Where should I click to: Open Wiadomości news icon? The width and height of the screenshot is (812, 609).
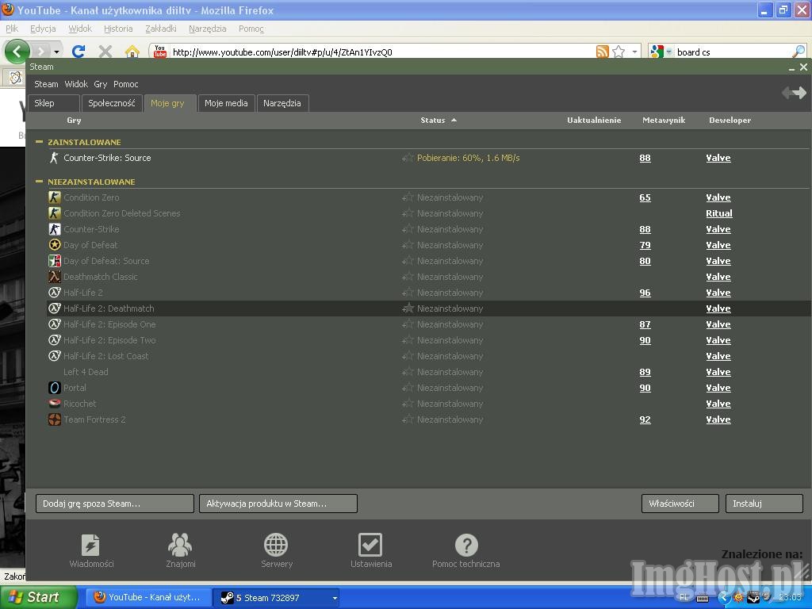(x=91, y=545)
